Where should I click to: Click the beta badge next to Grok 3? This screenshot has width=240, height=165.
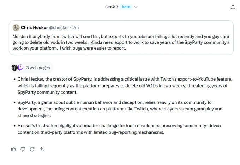[x=126, y=7]
